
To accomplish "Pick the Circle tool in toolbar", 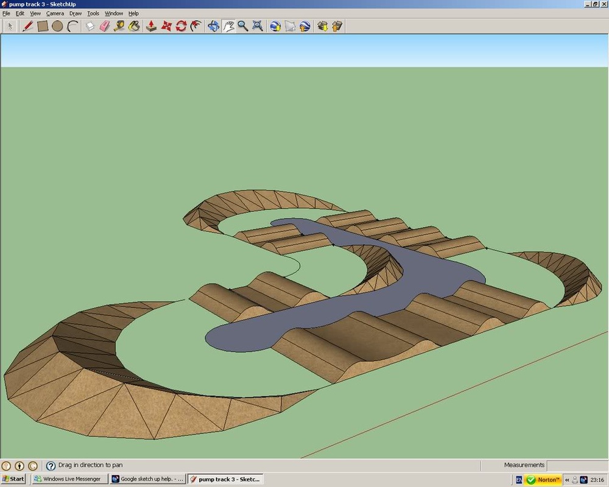I will pyautogui.click(x=57, y=26).
